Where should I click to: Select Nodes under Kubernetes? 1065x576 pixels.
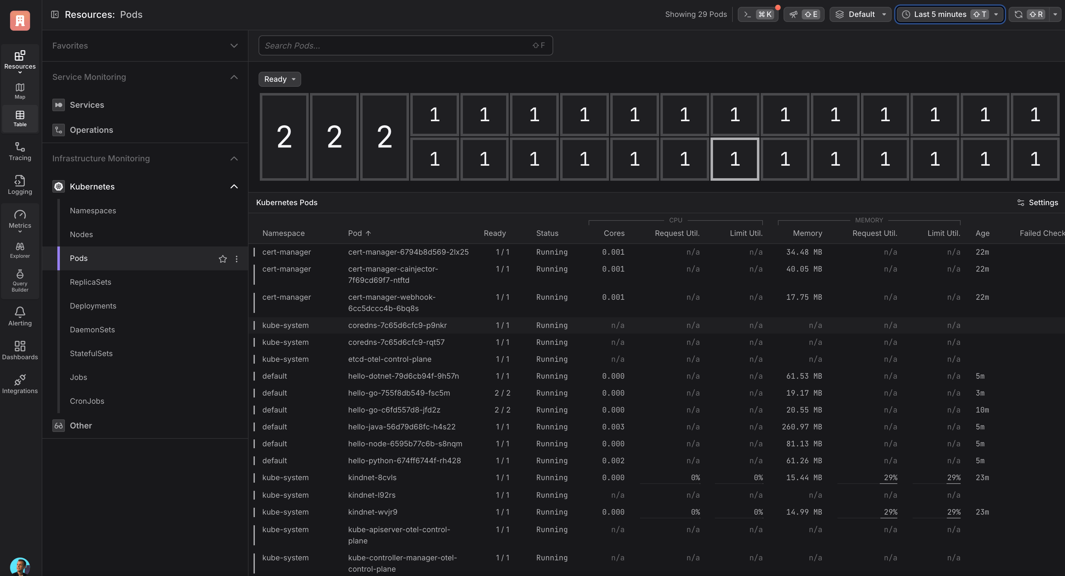point(81,234)
